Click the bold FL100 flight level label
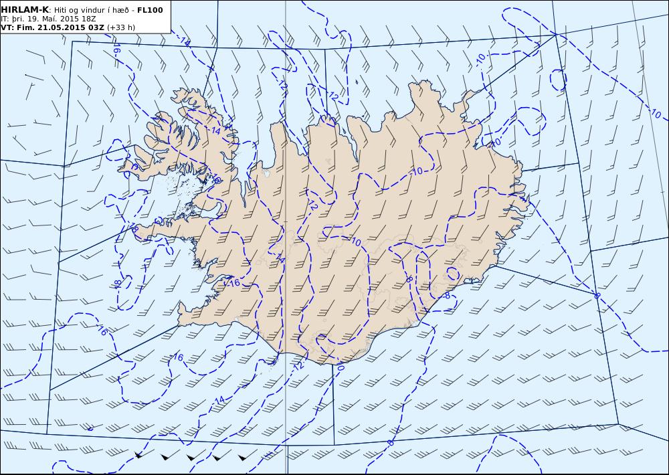 pyautogui.click(x=150, y=10)
